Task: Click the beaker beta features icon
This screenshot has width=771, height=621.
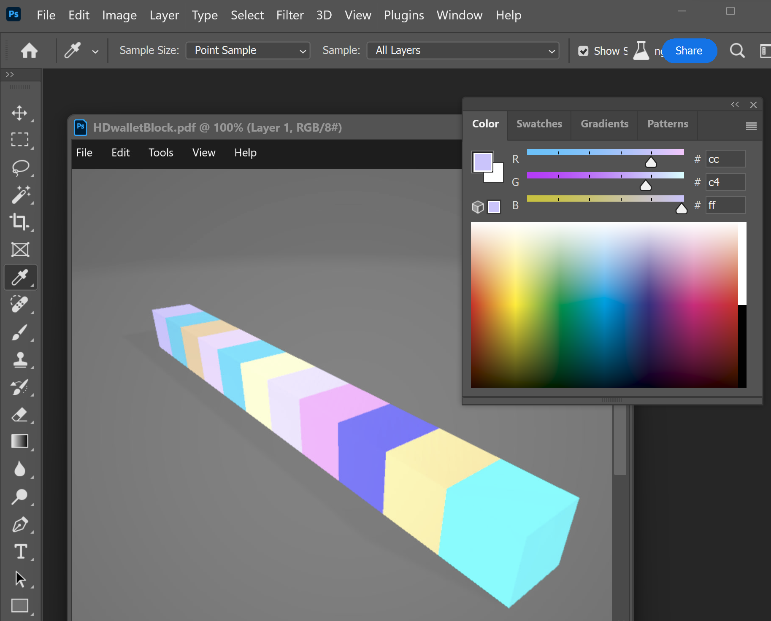Action: 641,51
